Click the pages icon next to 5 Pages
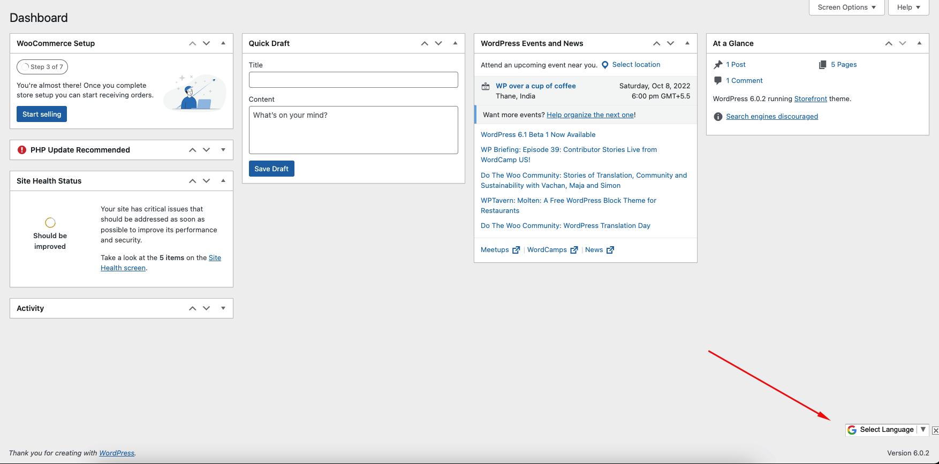 point(823,65)
